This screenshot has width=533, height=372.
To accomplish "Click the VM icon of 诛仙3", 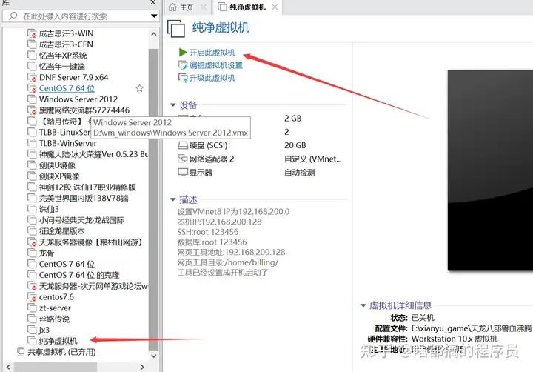I will click(x=32, y=209).
